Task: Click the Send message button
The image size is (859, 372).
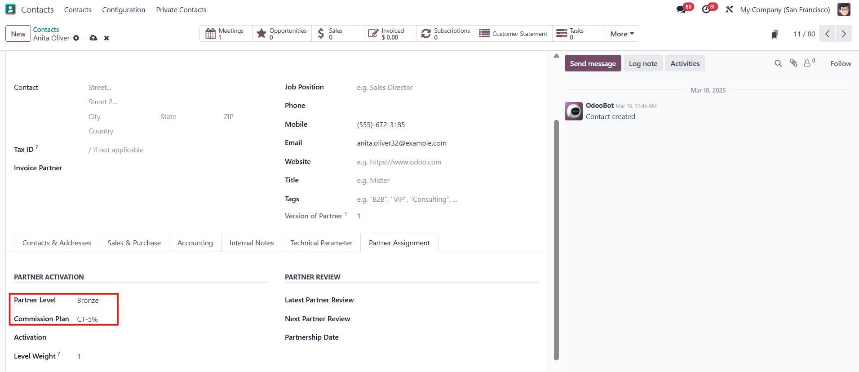Action: click(x=593, y=63)
